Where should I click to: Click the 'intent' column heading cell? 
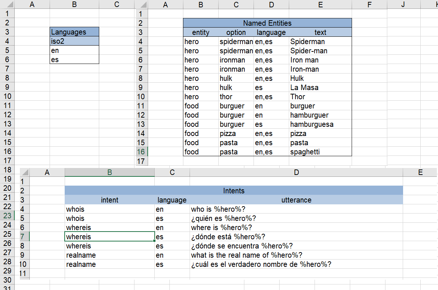109,200
